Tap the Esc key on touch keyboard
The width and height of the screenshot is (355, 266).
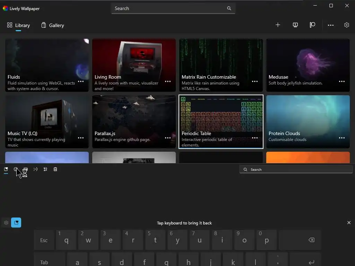(x=44, y=240)
